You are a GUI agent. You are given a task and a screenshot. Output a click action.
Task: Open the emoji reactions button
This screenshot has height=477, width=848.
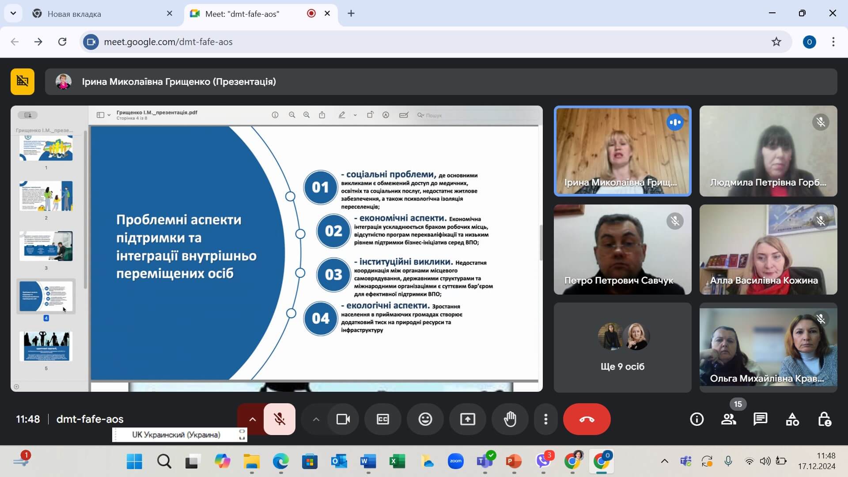point(425,419)
